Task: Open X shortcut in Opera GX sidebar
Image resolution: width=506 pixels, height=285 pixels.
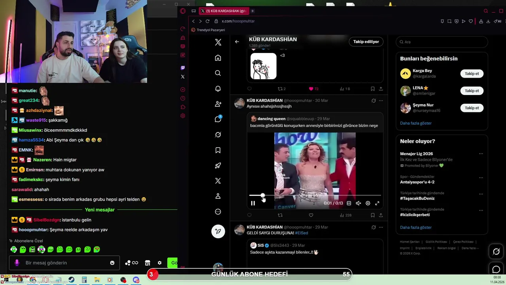Action: pos(183,76)
